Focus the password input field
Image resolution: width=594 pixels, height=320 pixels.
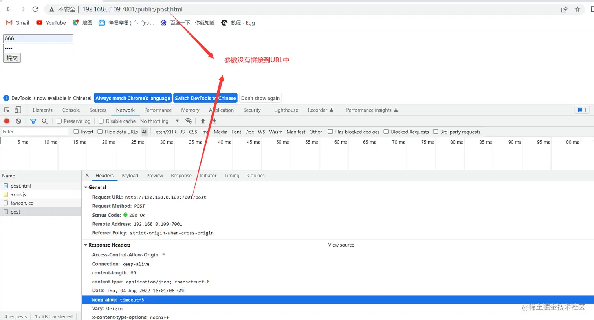38,48
